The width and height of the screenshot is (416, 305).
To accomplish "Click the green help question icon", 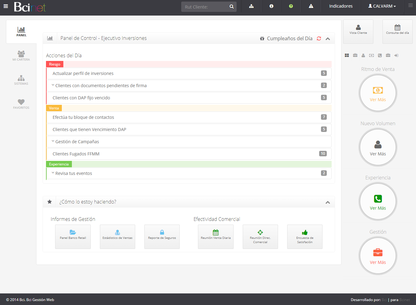I will (x=291, y=6).
